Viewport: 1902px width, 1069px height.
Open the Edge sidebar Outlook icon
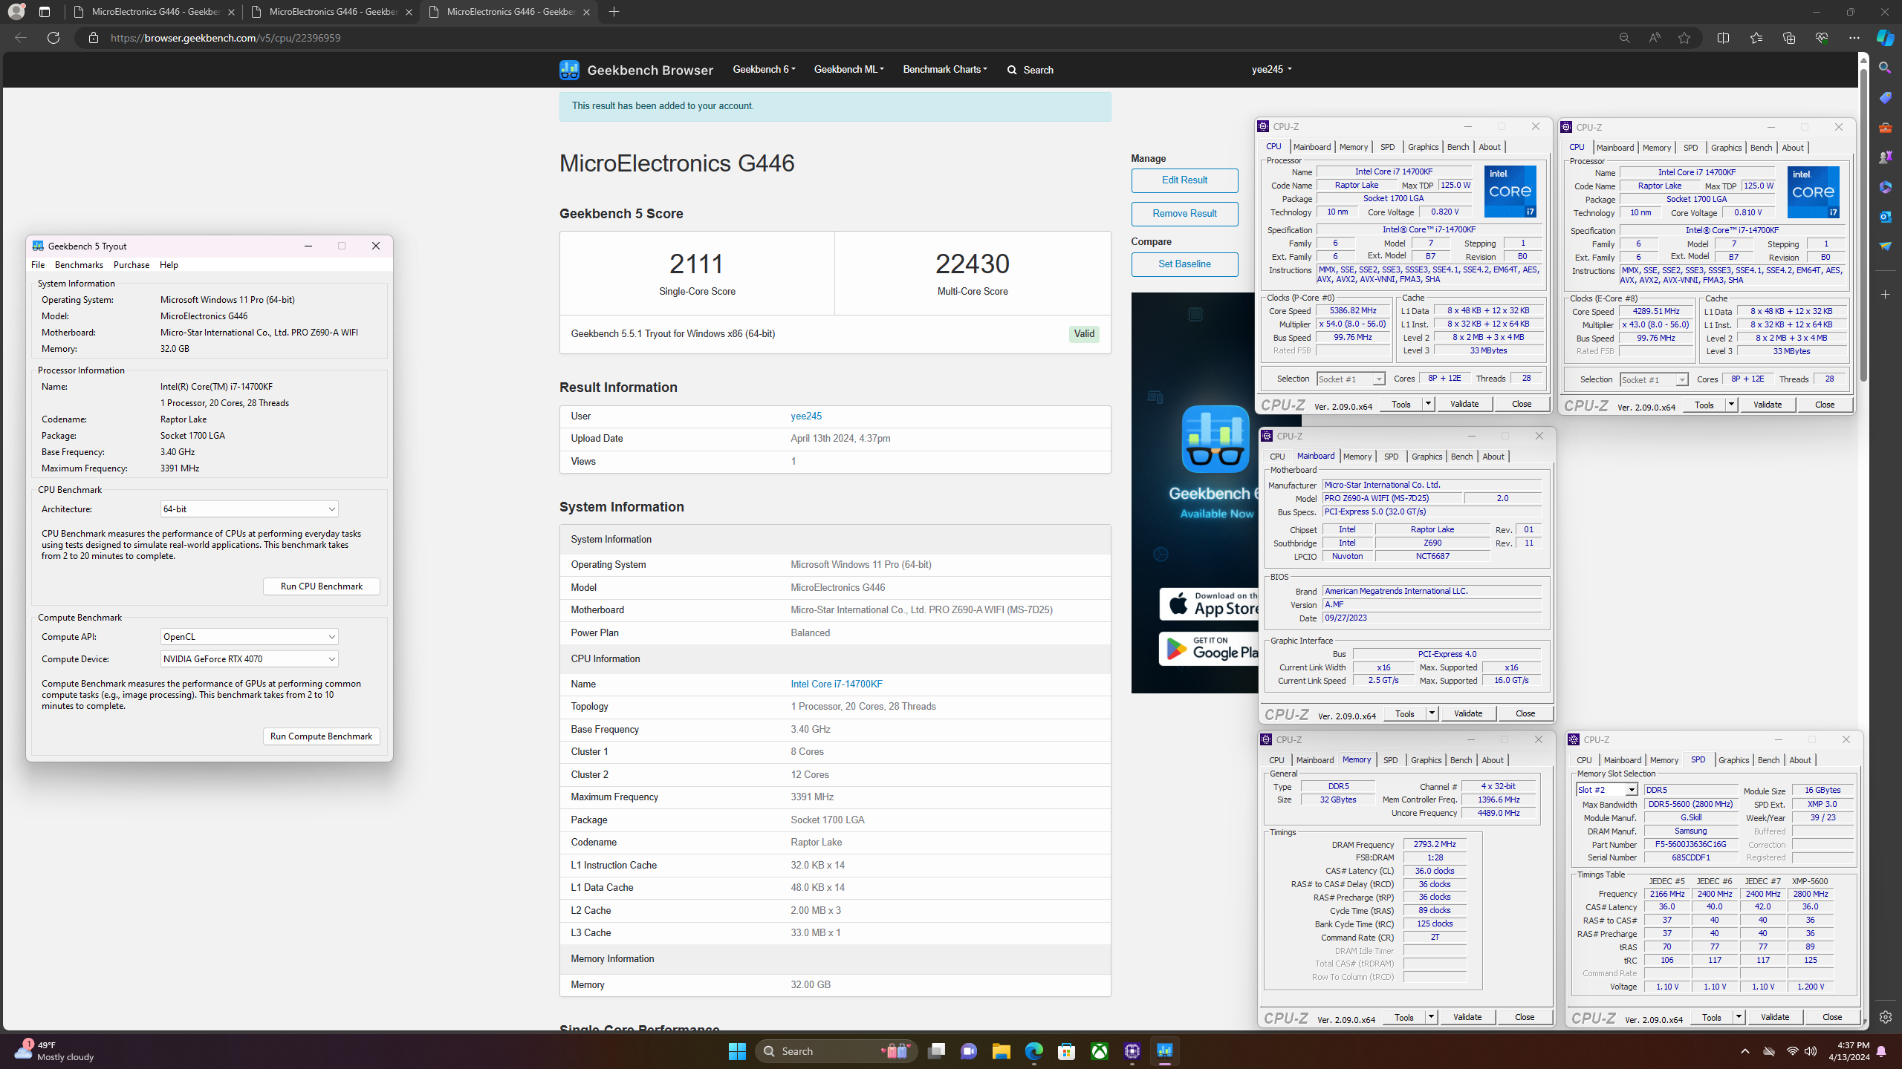point(1886,216)
